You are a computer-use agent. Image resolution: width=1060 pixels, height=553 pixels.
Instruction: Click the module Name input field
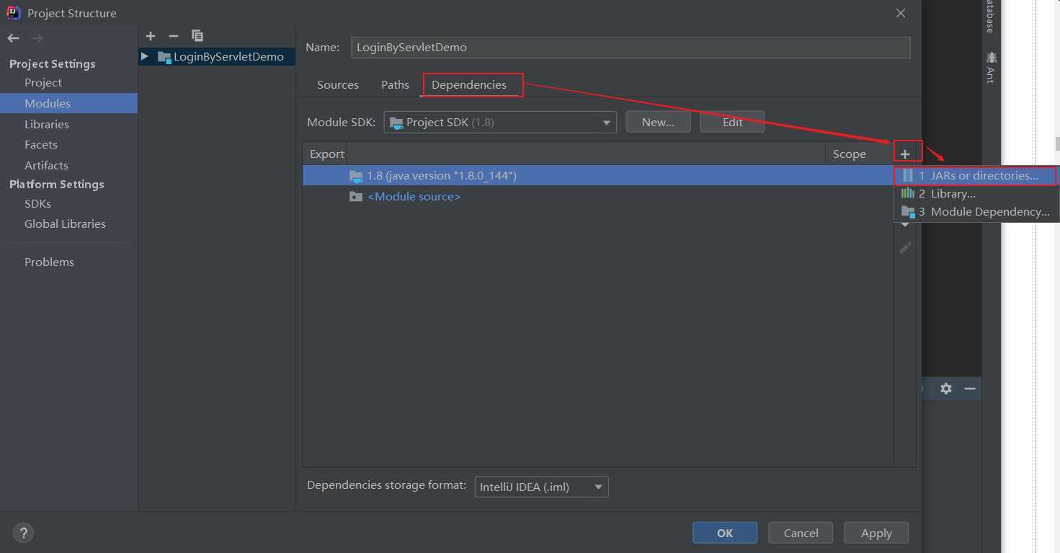[x=631, y=48]
